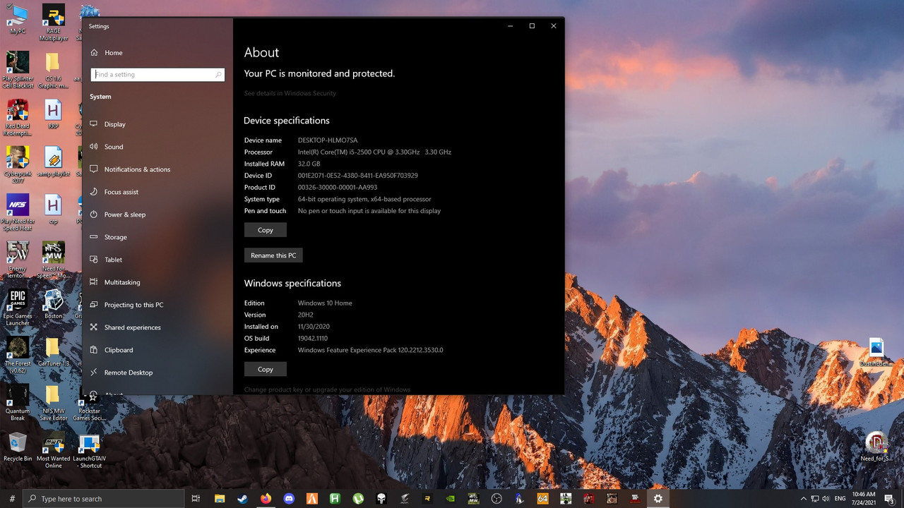Switch the ENG input language indicator
Screen dimensions: 904x508
[840, 499]
